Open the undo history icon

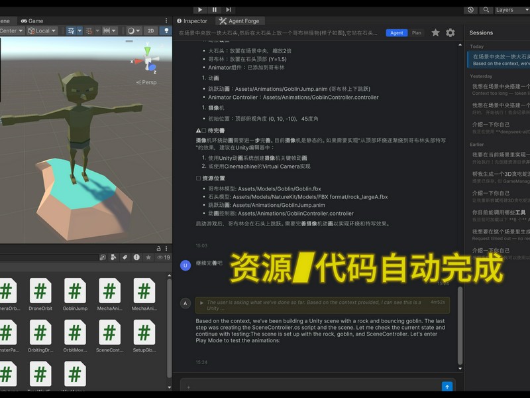pos(470,9)
